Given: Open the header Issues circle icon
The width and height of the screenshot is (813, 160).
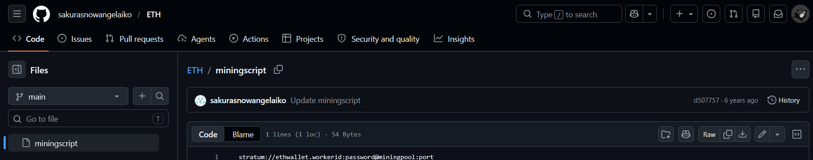Looking at the screenshot, I should pos(711,14).
